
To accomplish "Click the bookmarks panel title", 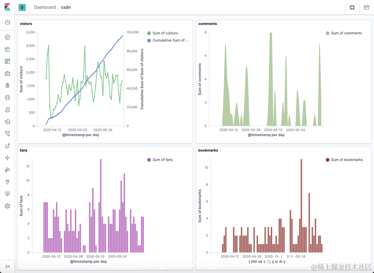I will point(208,150).
